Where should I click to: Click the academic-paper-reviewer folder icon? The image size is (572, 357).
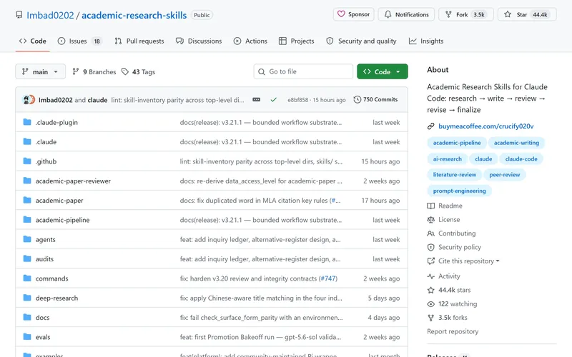coord(27,181)
